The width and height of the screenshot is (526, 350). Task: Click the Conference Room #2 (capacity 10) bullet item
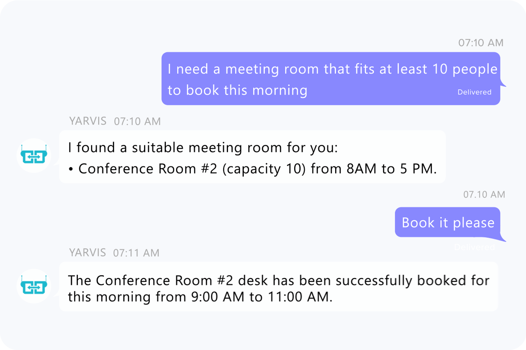coord(257,169)
